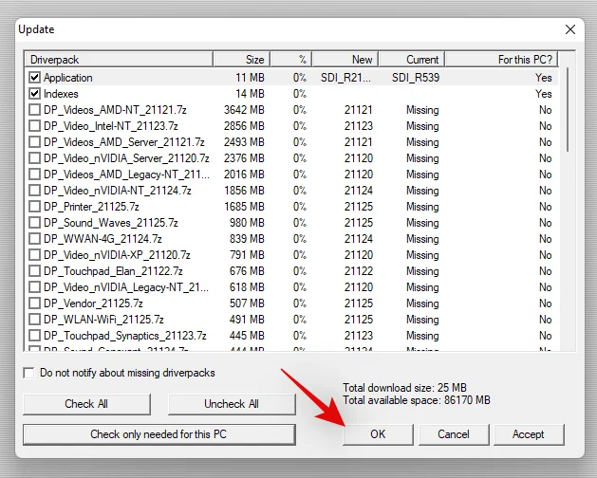Check the DP_WLAN-WiFi_21125.7z box

tap(35, 320)
